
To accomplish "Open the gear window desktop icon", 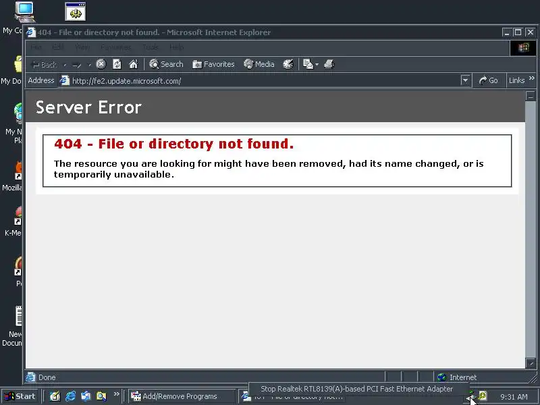I will pyautogui.click(x=75, y=11).
